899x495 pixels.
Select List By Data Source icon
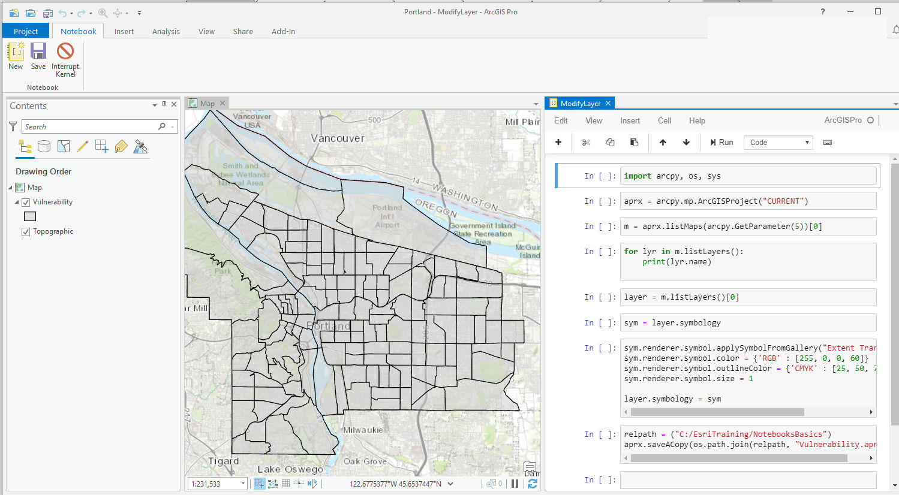(44, 147)
